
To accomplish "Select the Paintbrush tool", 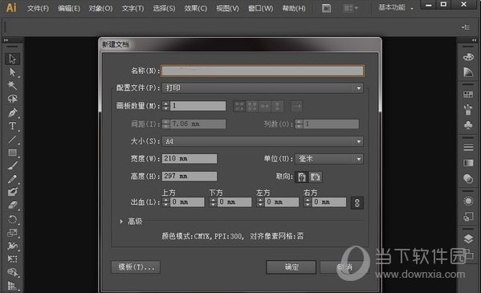I will coord(12,165).
